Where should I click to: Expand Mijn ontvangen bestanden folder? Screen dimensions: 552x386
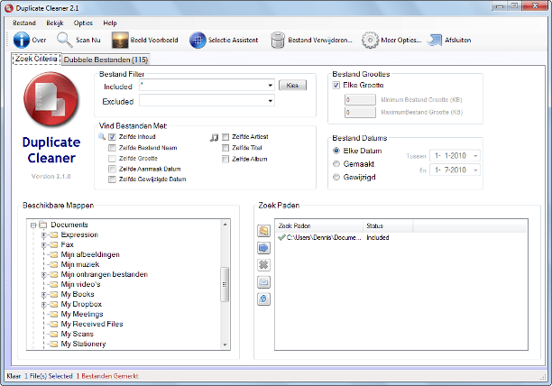44,274
